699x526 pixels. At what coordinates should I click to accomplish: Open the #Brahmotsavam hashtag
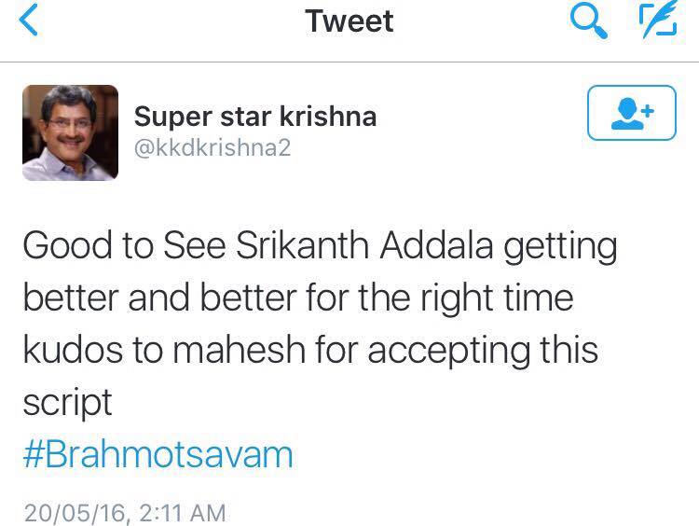click(157, 454)
